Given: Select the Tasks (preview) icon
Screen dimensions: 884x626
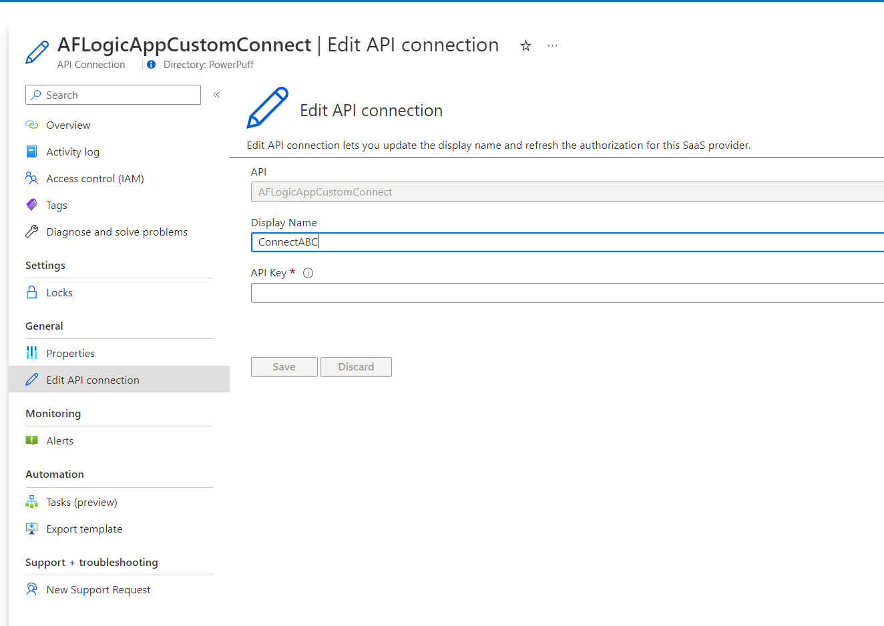Looking at the screenshot, I should 31,501.
